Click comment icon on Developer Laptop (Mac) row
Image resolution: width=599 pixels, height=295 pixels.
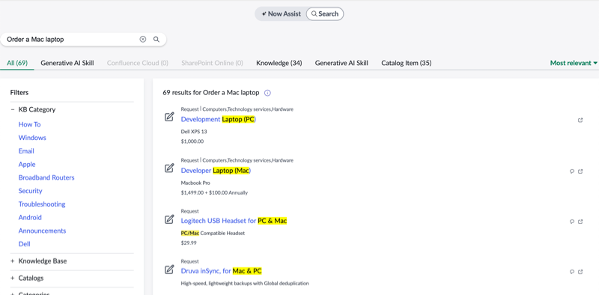pyautogui.click(x=572, y=171)
